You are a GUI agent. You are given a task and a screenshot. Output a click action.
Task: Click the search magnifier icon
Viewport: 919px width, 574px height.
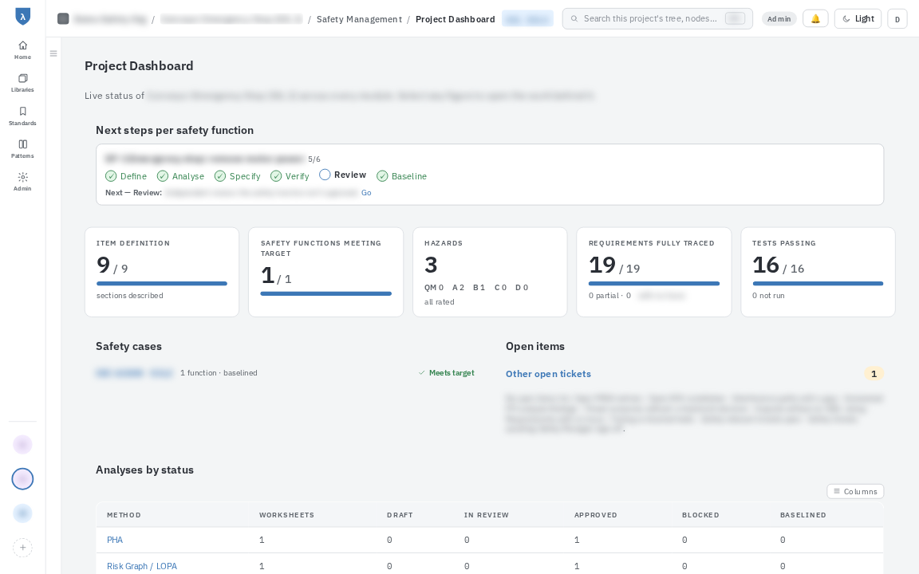[574, 19]
